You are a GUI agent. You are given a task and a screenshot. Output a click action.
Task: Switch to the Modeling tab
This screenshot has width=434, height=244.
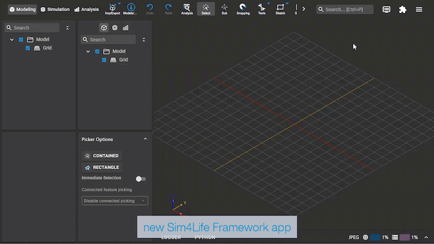pos(22,9)
